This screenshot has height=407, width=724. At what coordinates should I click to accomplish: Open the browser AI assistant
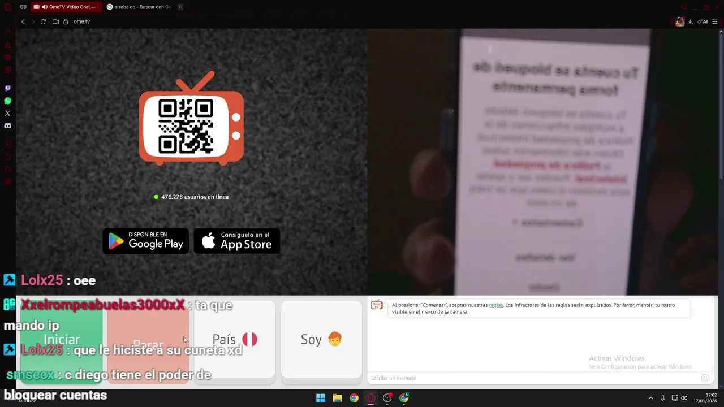[703, 21]
